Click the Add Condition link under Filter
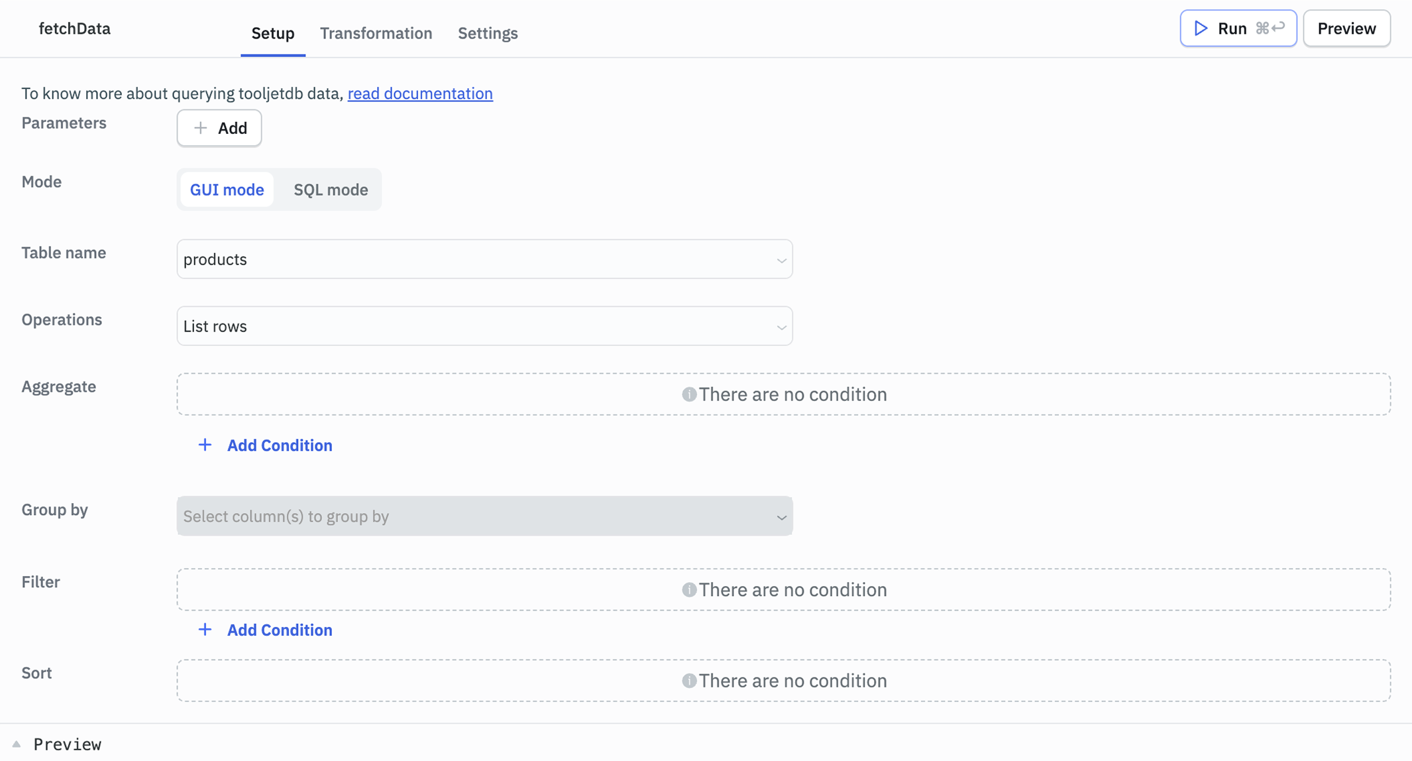1412x761 pixels. coord(279,630)
